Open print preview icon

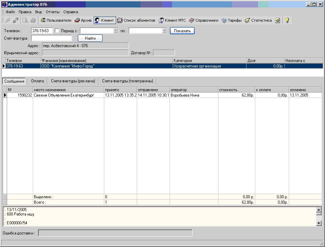(25, 20)
